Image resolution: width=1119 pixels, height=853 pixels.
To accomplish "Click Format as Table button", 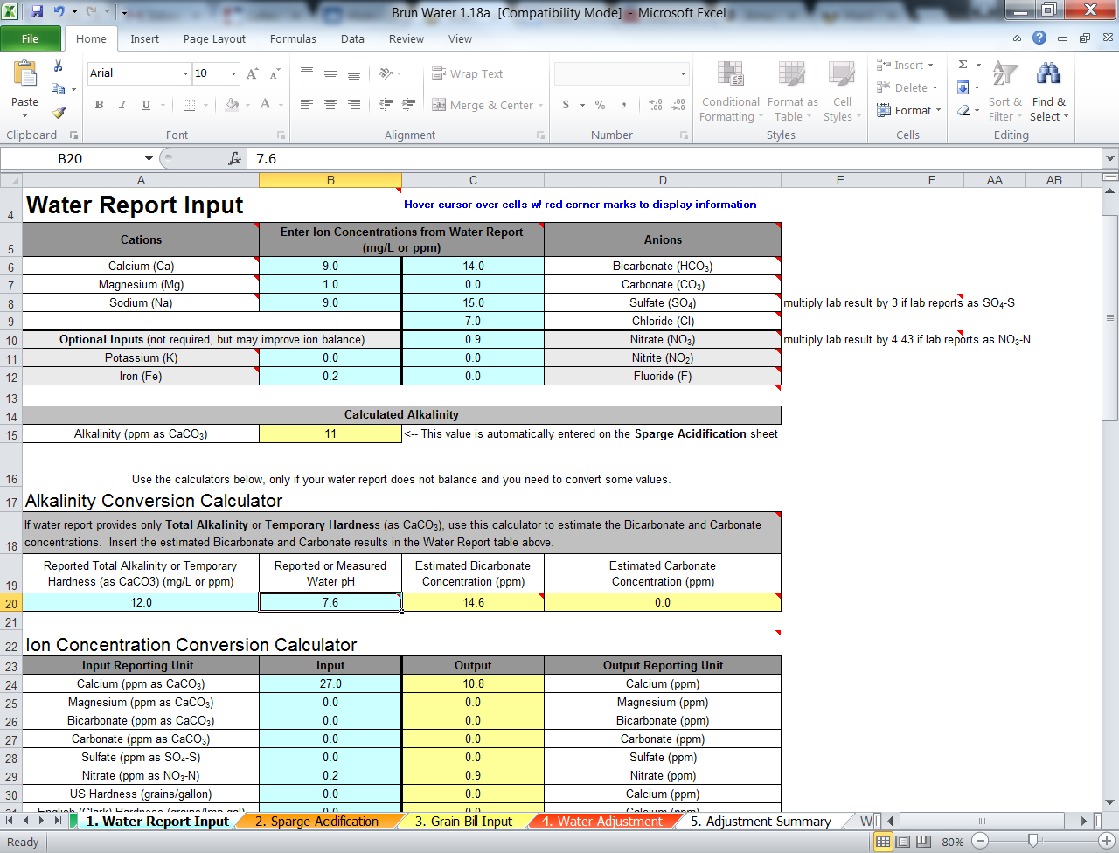I will (792, 91).
